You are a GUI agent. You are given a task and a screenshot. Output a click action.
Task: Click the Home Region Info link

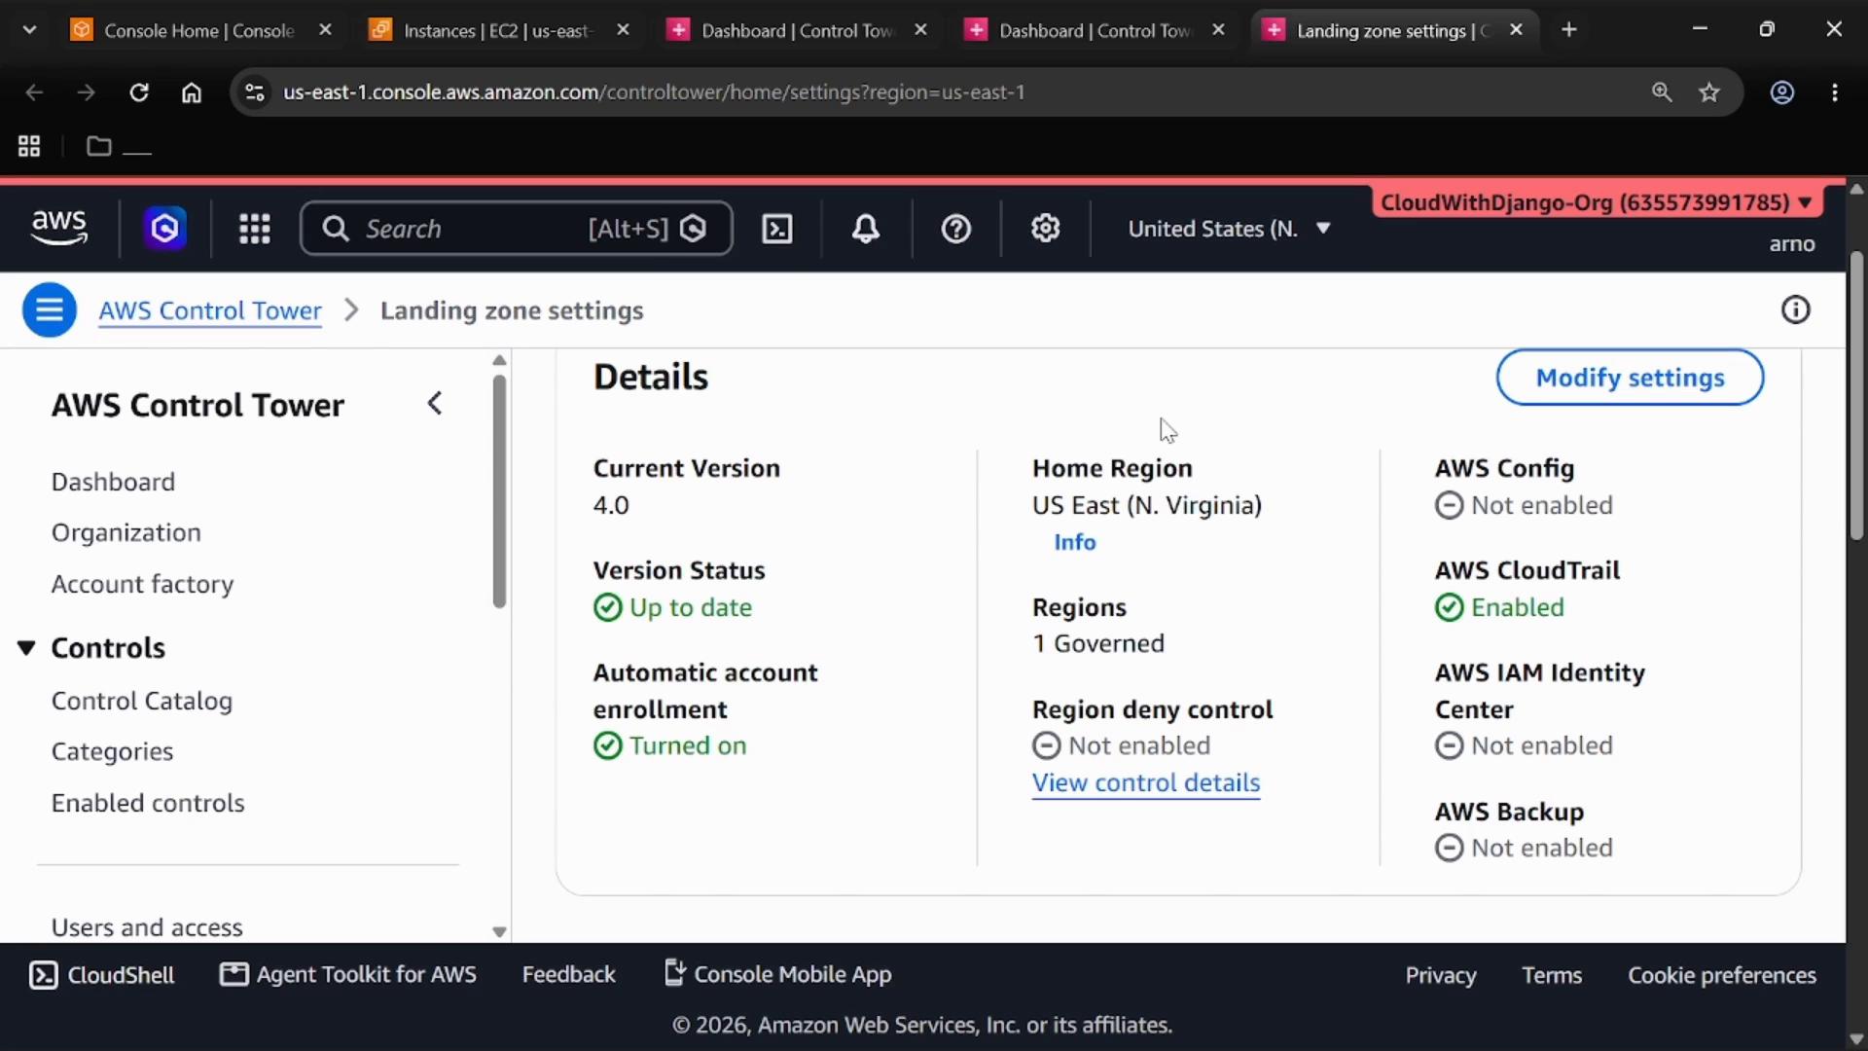[x=1074, y=542]
